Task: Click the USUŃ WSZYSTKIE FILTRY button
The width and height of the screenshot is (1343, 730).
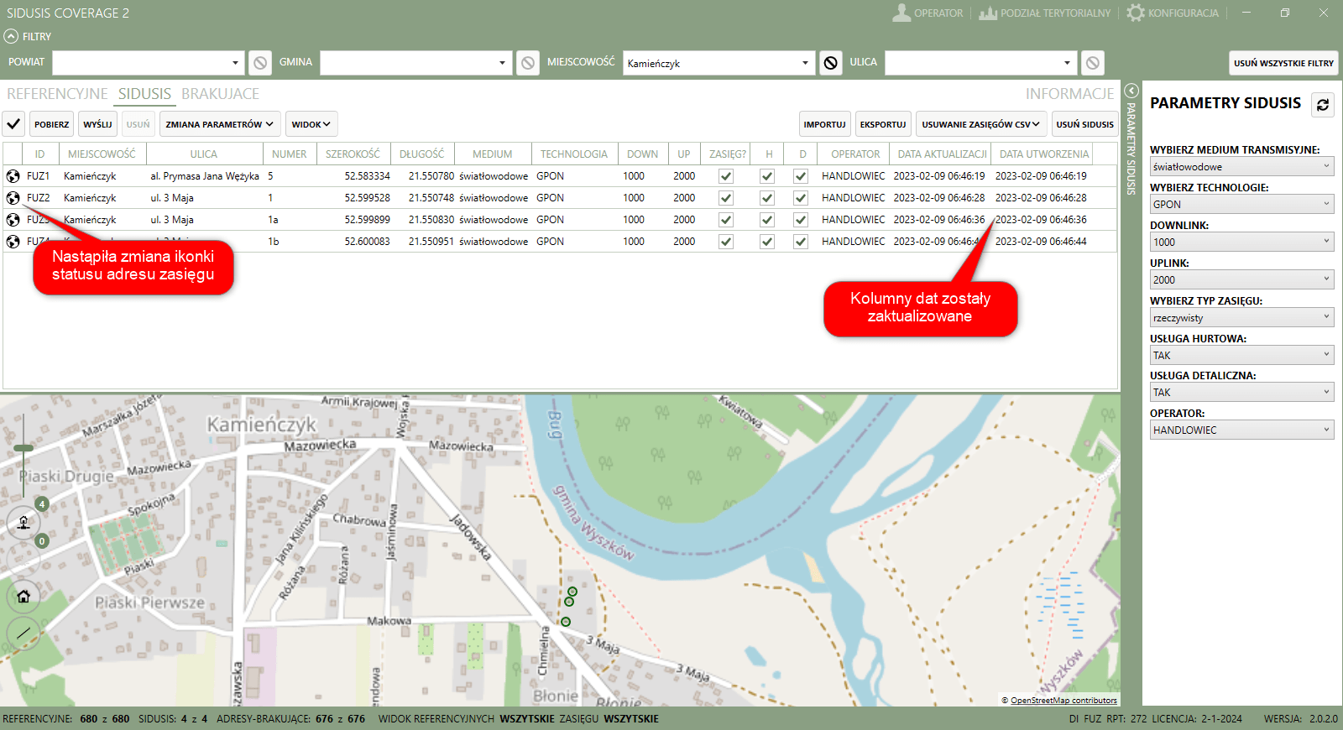Action: (x=1283, y=63)
